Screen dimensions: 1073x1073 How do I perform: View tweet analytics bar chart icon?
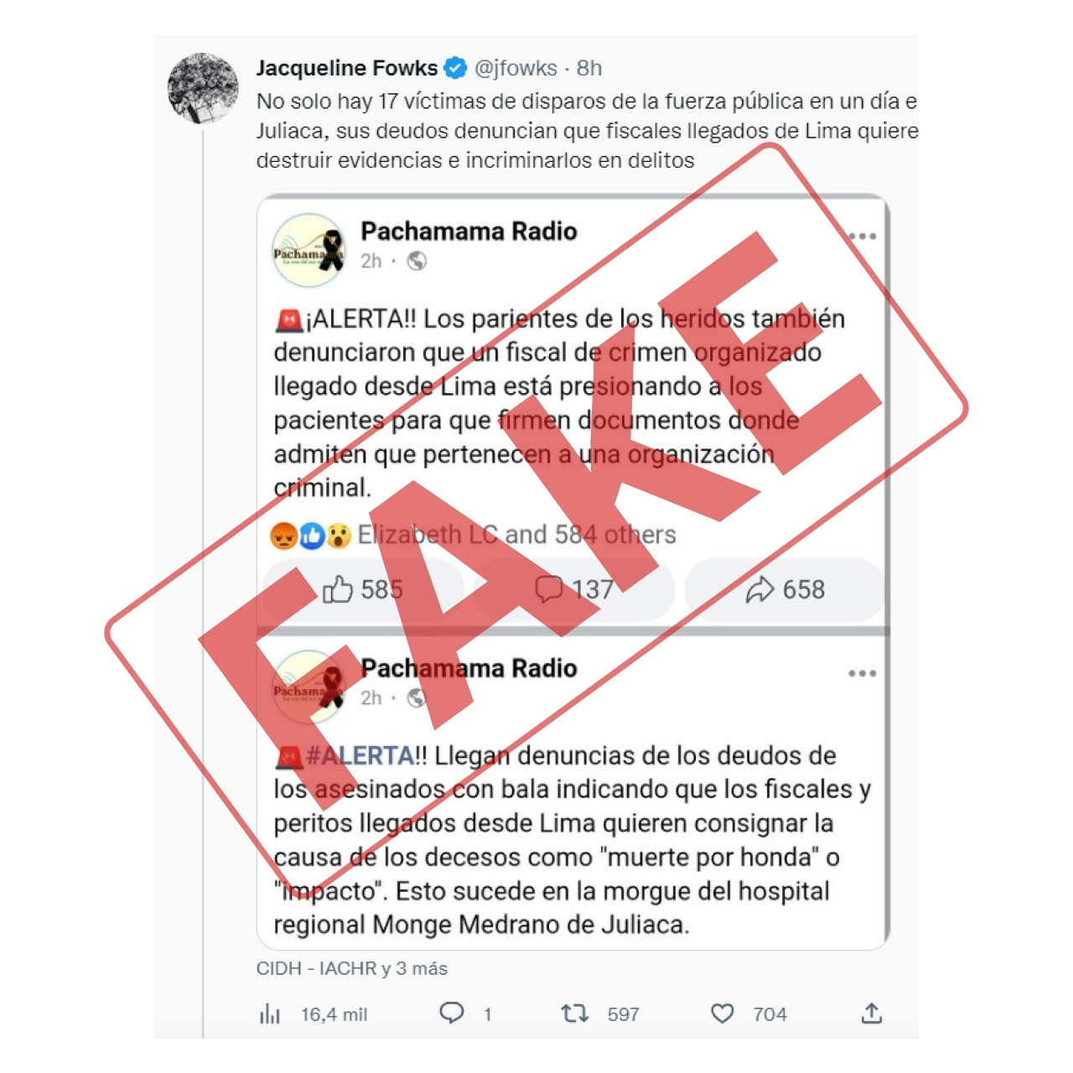click(x=270, y=1014)
